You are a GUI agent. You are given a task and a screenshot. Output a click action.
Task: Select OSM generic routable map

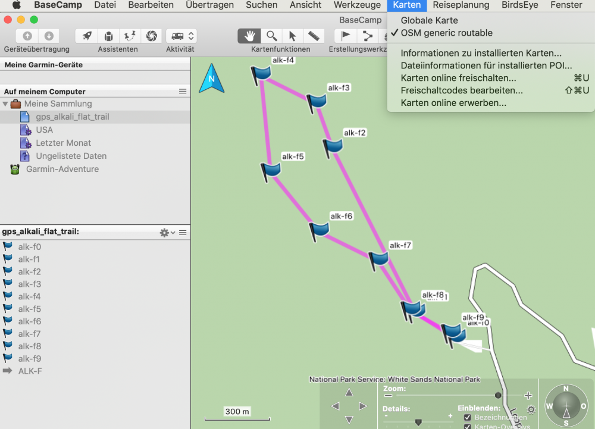(447, 33)
